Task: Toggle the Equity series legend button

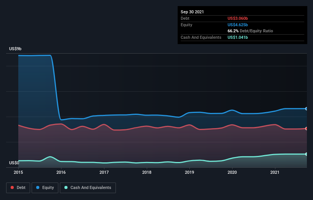Action: tap(45, 188)
